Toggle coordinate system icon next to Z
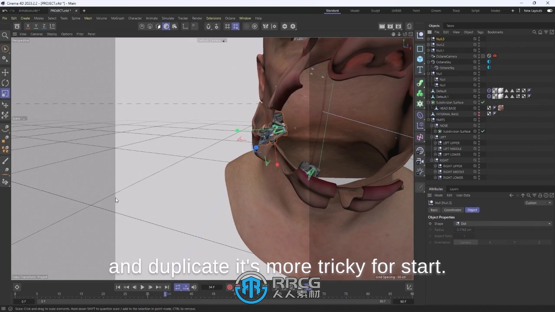Image resolution: width=555 pixels, height=312 pixels. click(x=52, y=26)
